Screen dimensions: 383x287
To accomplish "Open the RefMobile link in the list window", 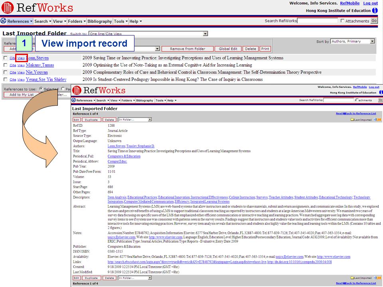I will pyautogui.click(x=350, y=3).
